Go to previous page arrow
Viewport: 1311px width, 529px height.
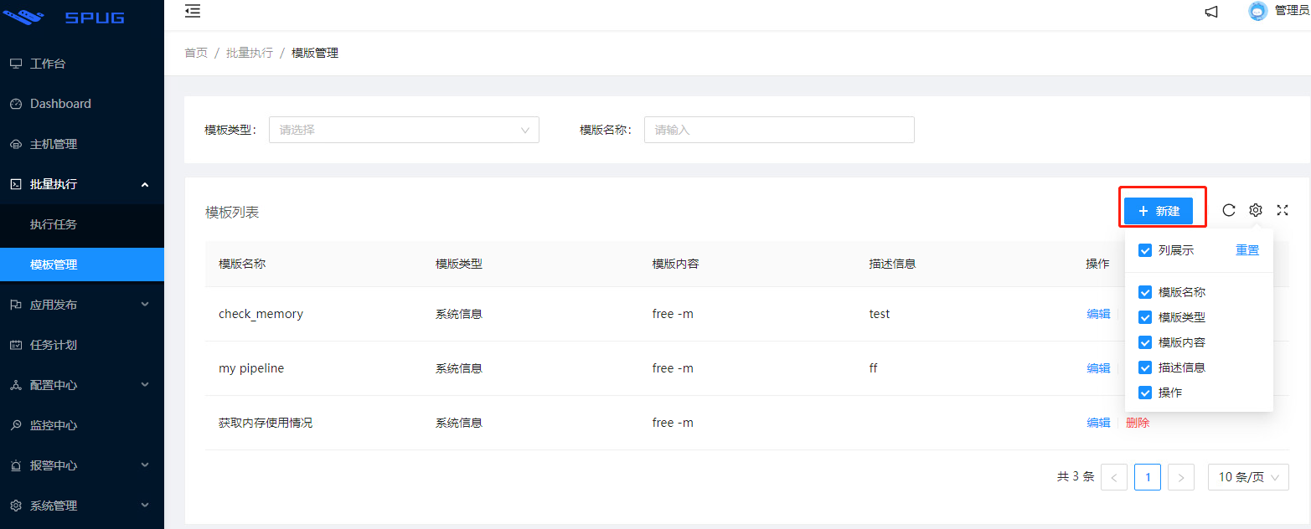tap(1114, 477)
